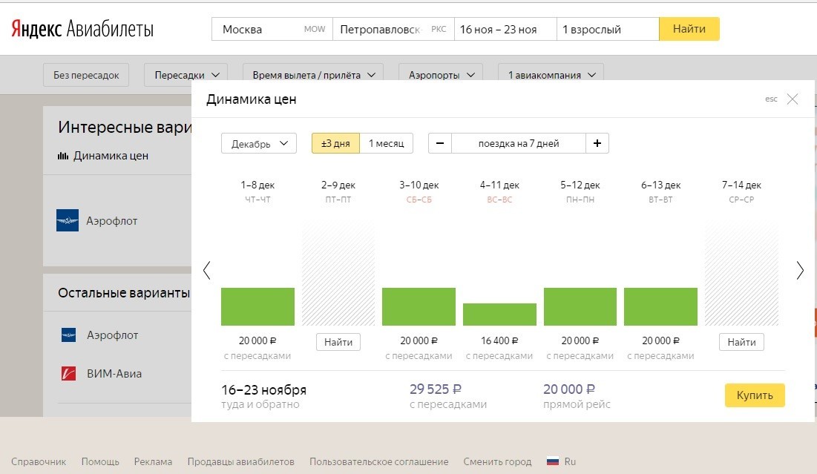The image size is (817, 474).
Task: Click Найти under 2–9 дек
Action: 338,342
